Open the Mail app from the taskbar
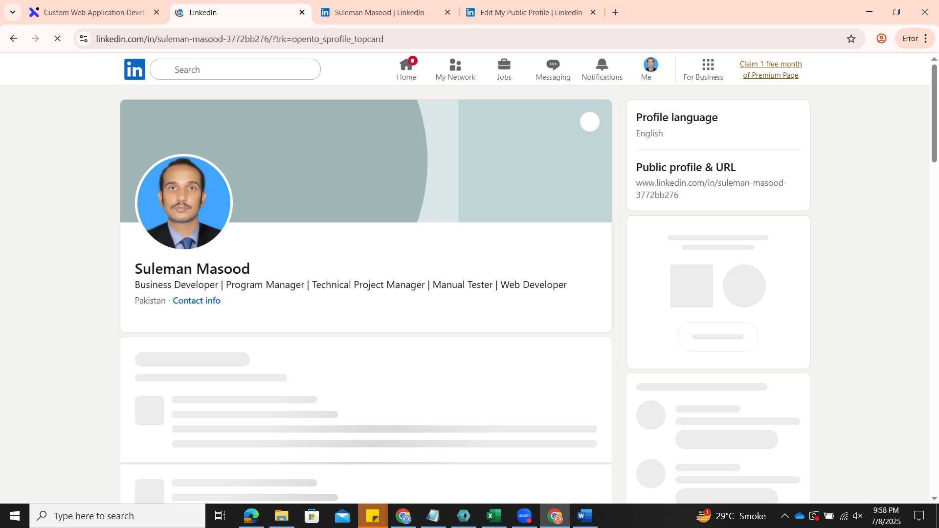The image size is (939, 528). [342, 516]
